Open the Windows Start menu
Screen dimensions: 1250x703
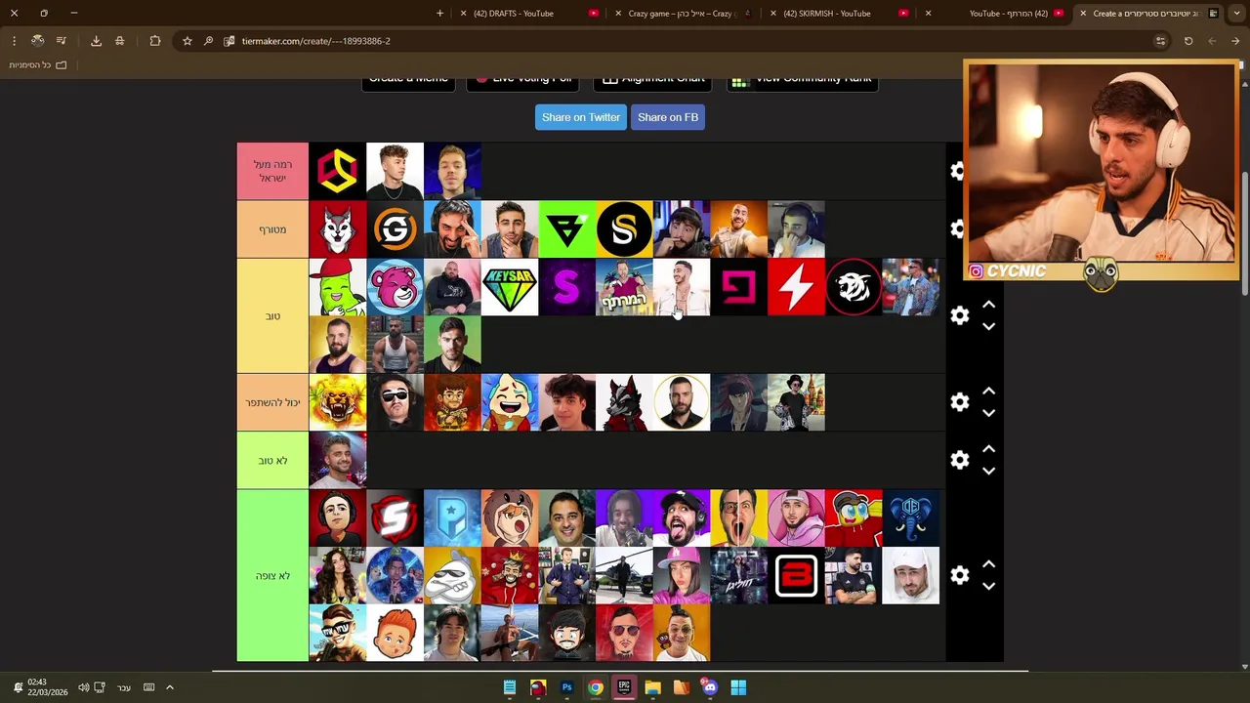738,687
